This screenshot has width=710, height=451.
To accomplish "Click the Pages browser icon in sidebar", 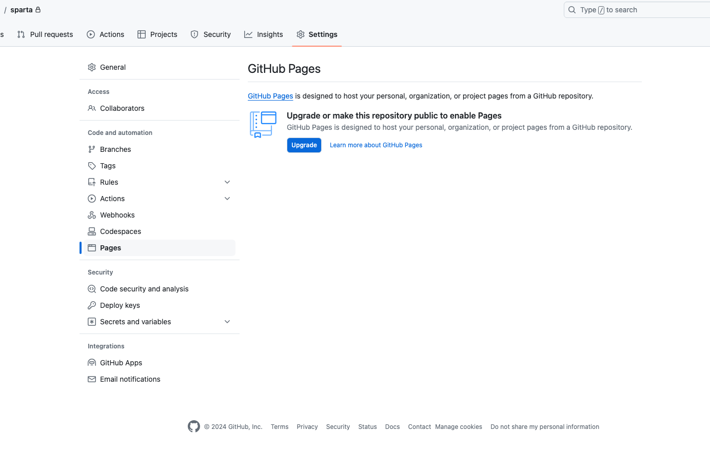I will tap(92, 248).
